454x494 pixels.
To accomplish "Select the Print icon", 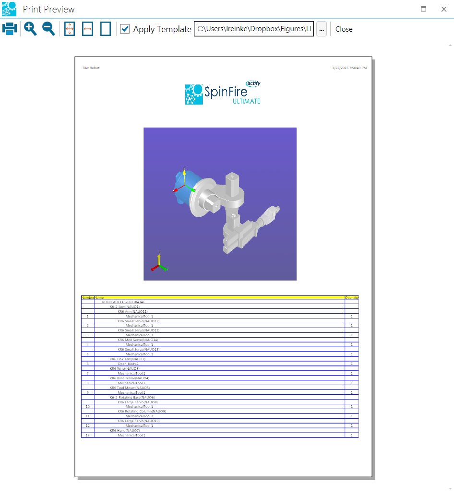I will pos(9,29).
